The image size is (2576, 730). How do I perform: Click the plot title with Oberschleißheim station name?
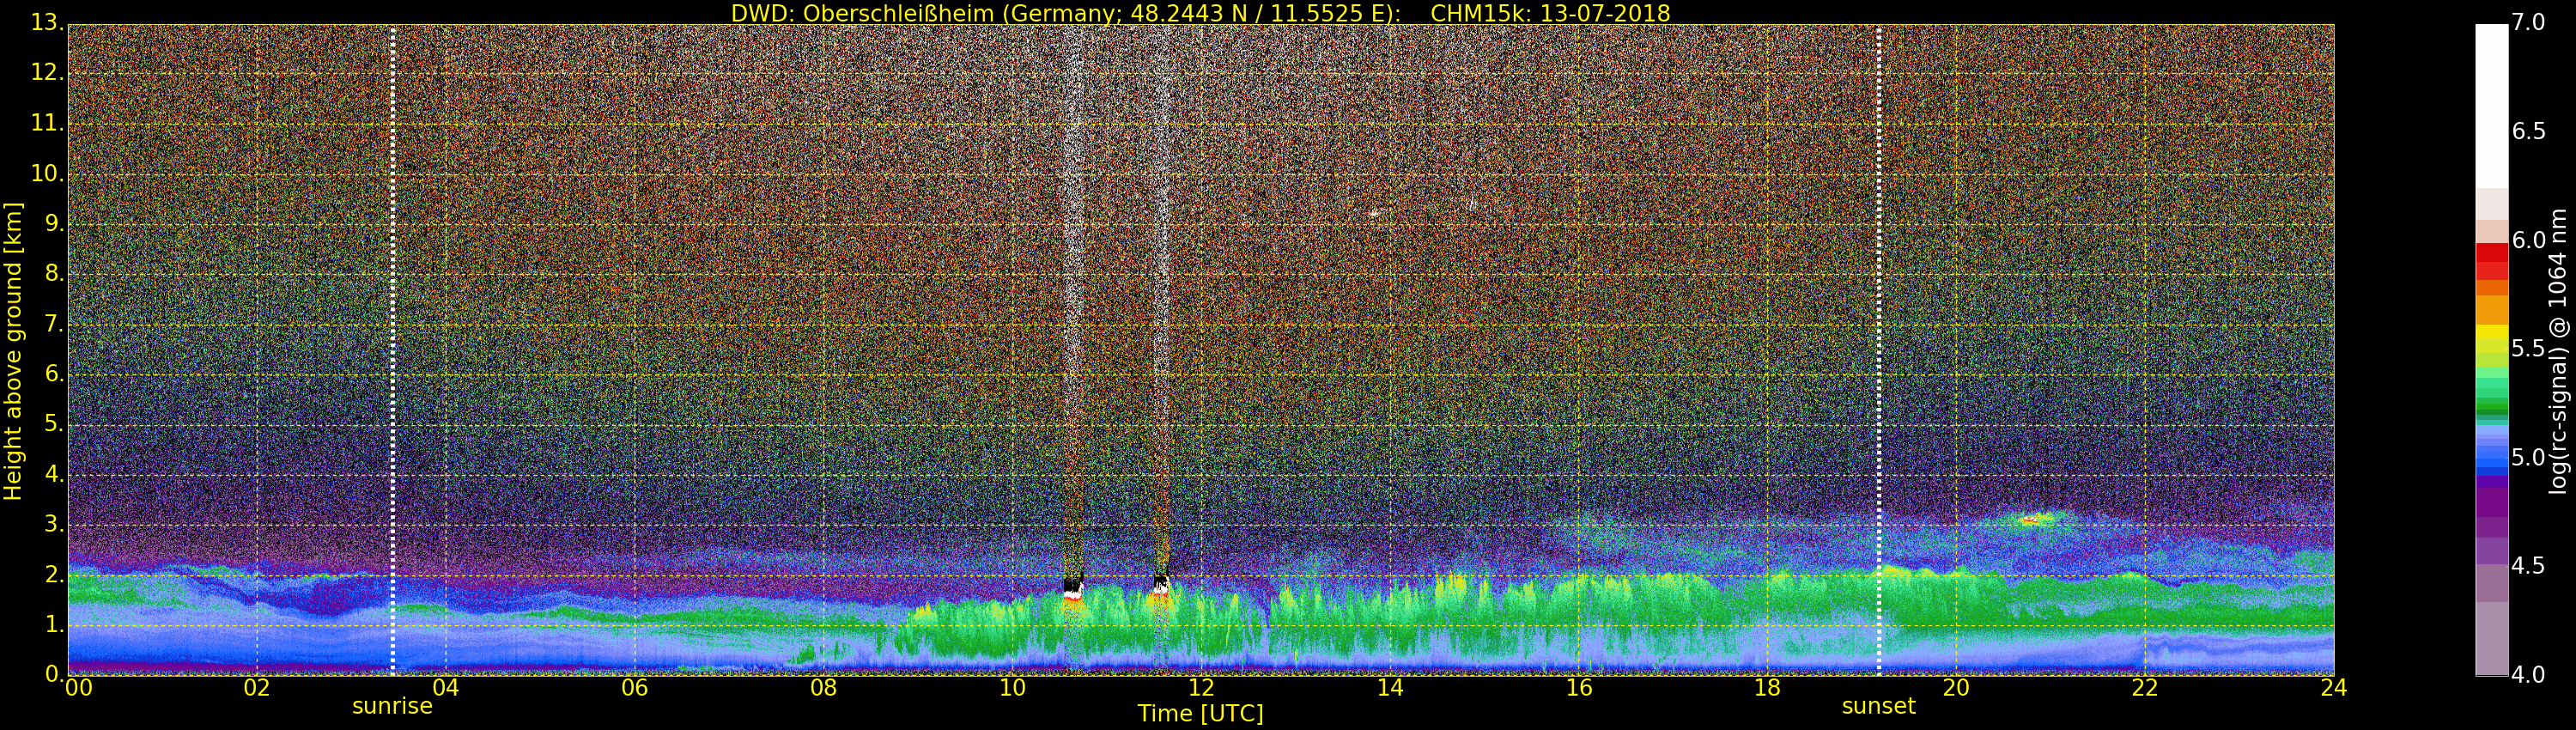[x=1200, y=13]
